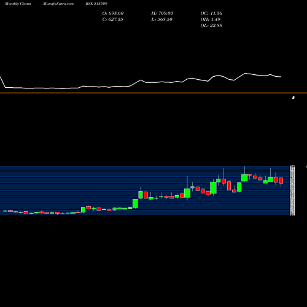The width and height of the screenshot is (307, 307).
Task: Select the open value 'O: 698.60'
Action: [x=113, y=14]
